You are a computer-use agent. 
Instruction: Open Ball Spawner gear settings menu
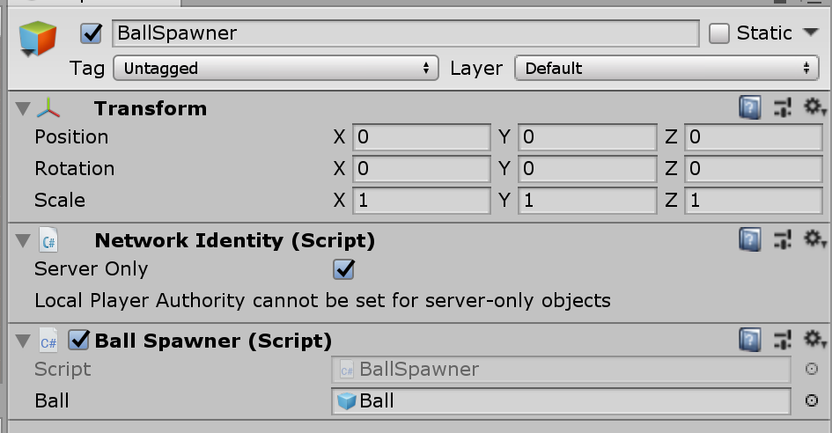tap(814, 340)
